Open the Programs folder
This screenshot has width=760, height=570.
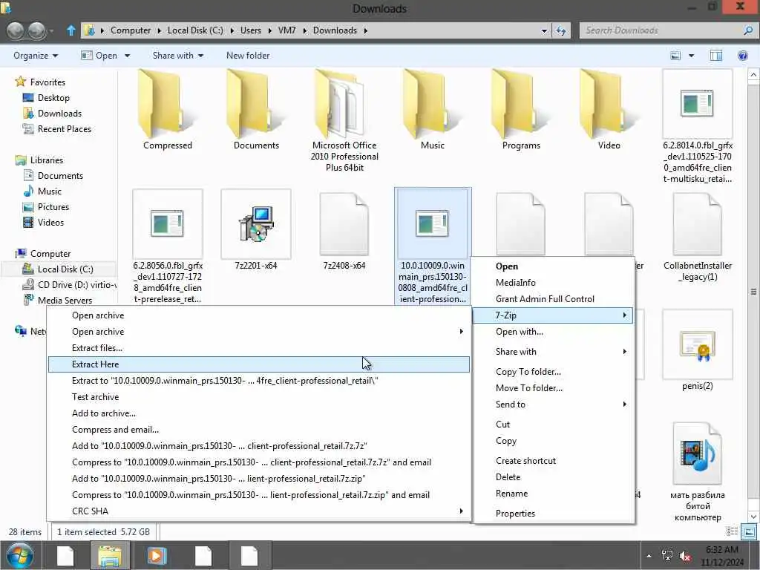tap(521, 104)
